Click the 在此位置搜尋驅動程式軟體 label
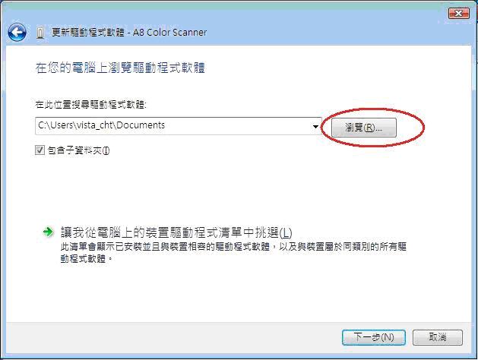The image size is (478, 360). (91, 105)
